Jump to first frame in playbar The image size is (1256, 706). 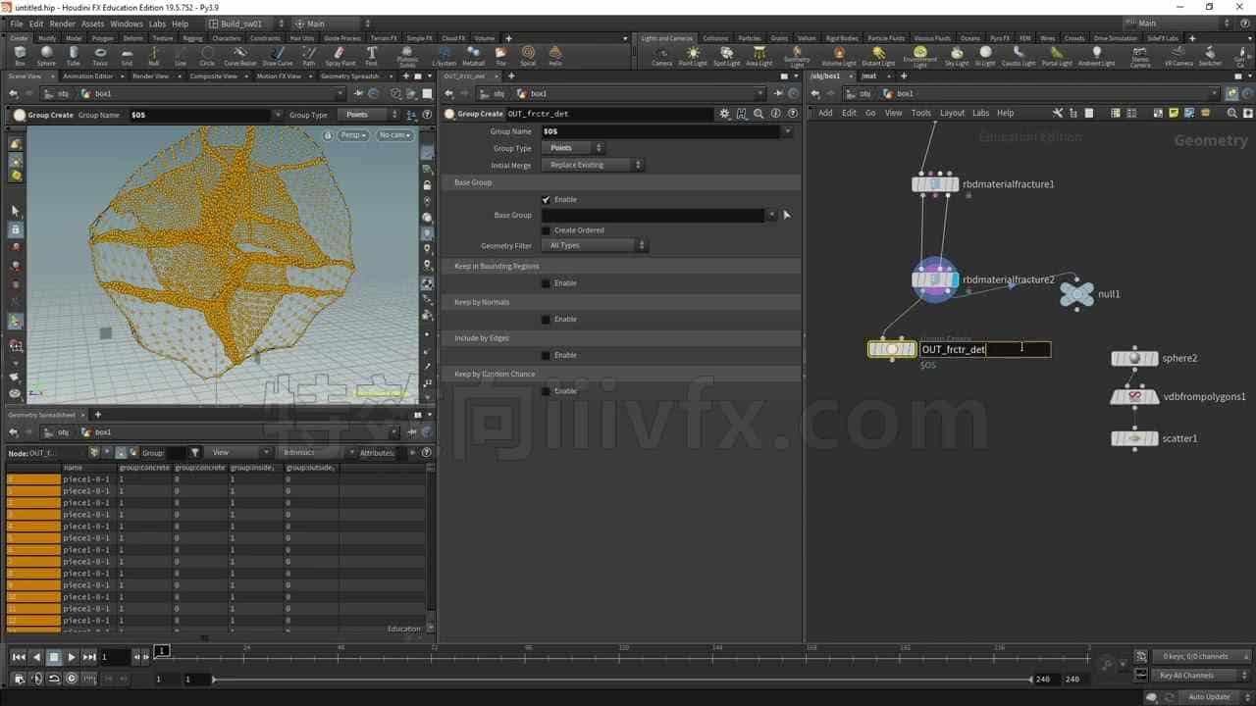tap(19, 657)
